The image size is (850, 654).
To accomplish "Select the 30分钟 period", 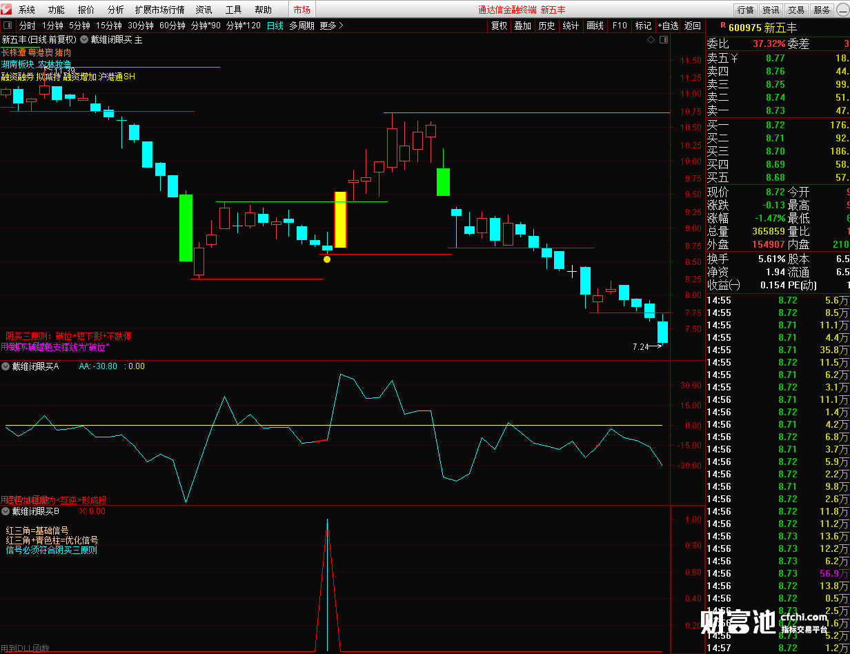I will 141,26.
